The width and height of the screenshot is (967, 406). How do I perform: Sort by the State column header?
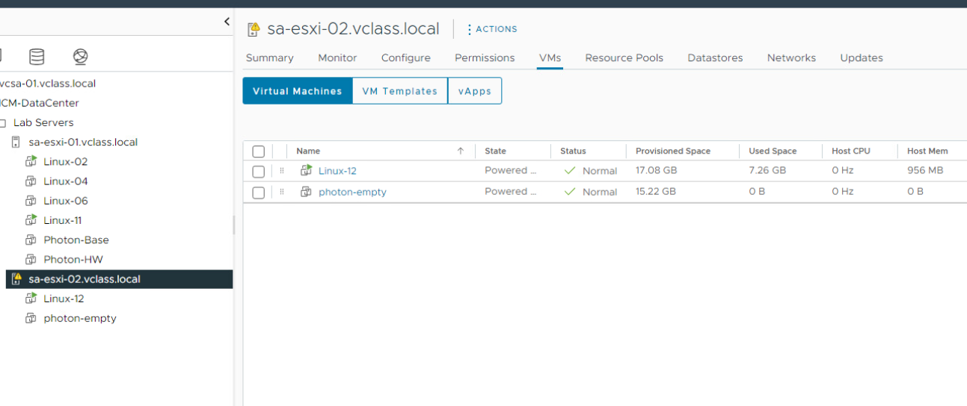495,151
